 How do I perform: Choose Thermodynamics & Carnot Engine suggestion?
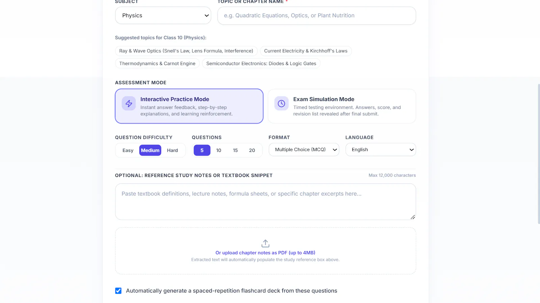[x=157, y=63]
